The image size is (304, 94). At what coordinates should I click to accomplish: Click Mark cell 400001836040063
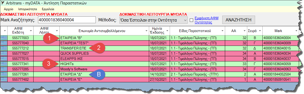click(x=281, y=69)
